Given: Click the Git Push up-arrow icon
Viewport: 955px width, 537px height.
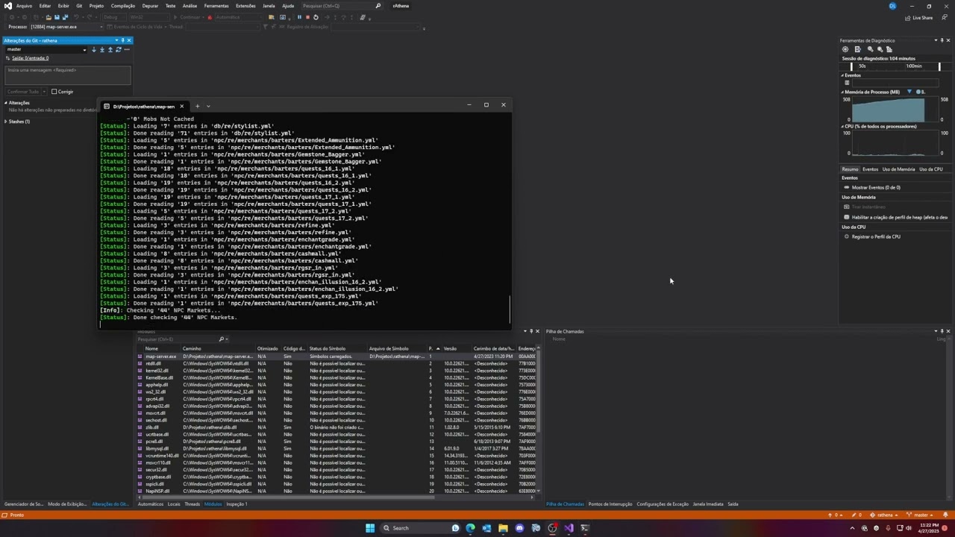Looking at the screenshot, I should pos(110,49).
